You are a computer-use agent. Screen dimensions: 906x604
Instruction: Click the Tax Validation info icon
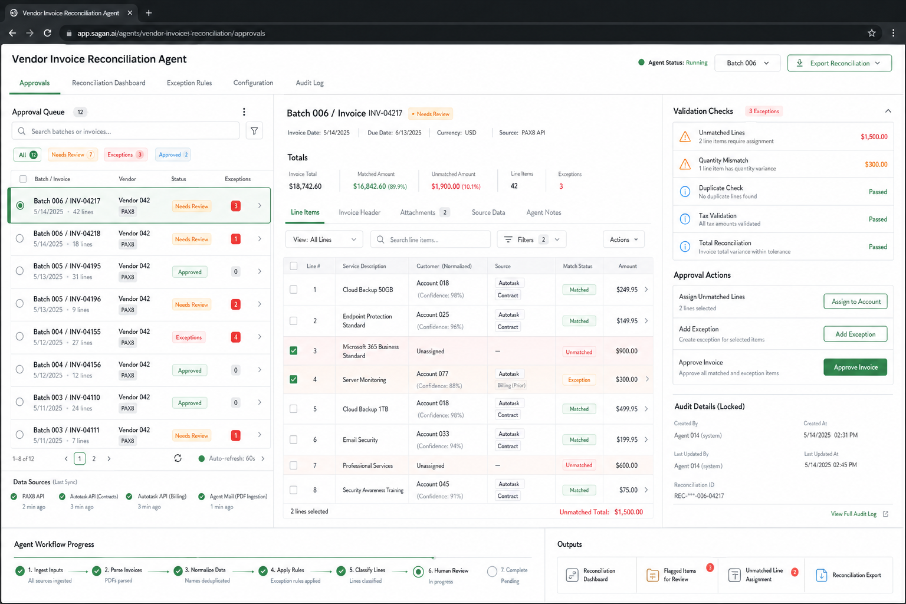[685, 219]
